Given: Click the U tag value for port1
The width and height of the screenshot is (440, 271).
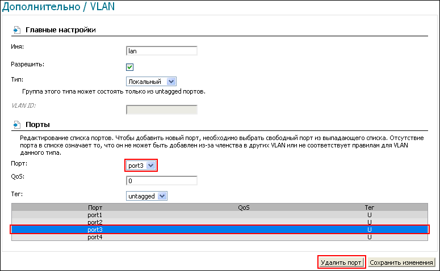Looking at the screenshot, I should 369,215.
